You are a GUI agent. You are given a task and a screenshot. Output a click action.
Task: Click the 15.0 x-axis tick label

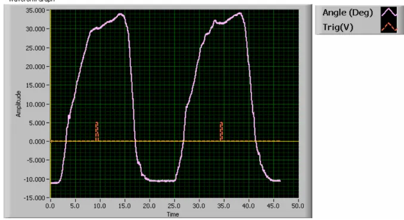tap(124, 206)
